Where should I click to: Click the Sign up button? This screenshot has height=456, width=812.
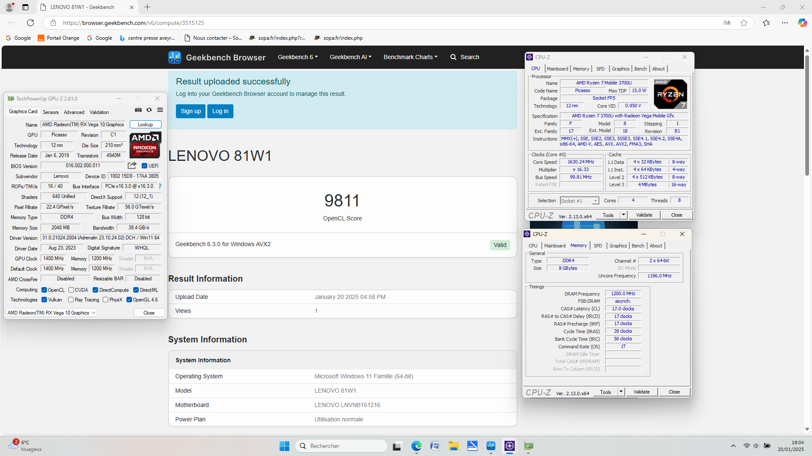coord(191,111)
